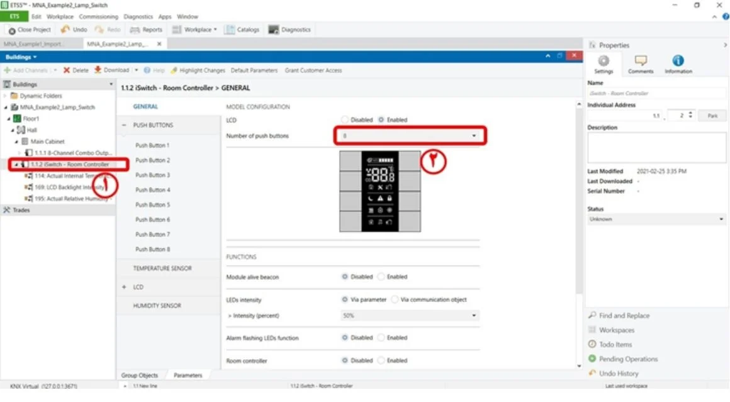730x402 pixels.
Task: Click Default Parameters button
Action: click(254, 70)
